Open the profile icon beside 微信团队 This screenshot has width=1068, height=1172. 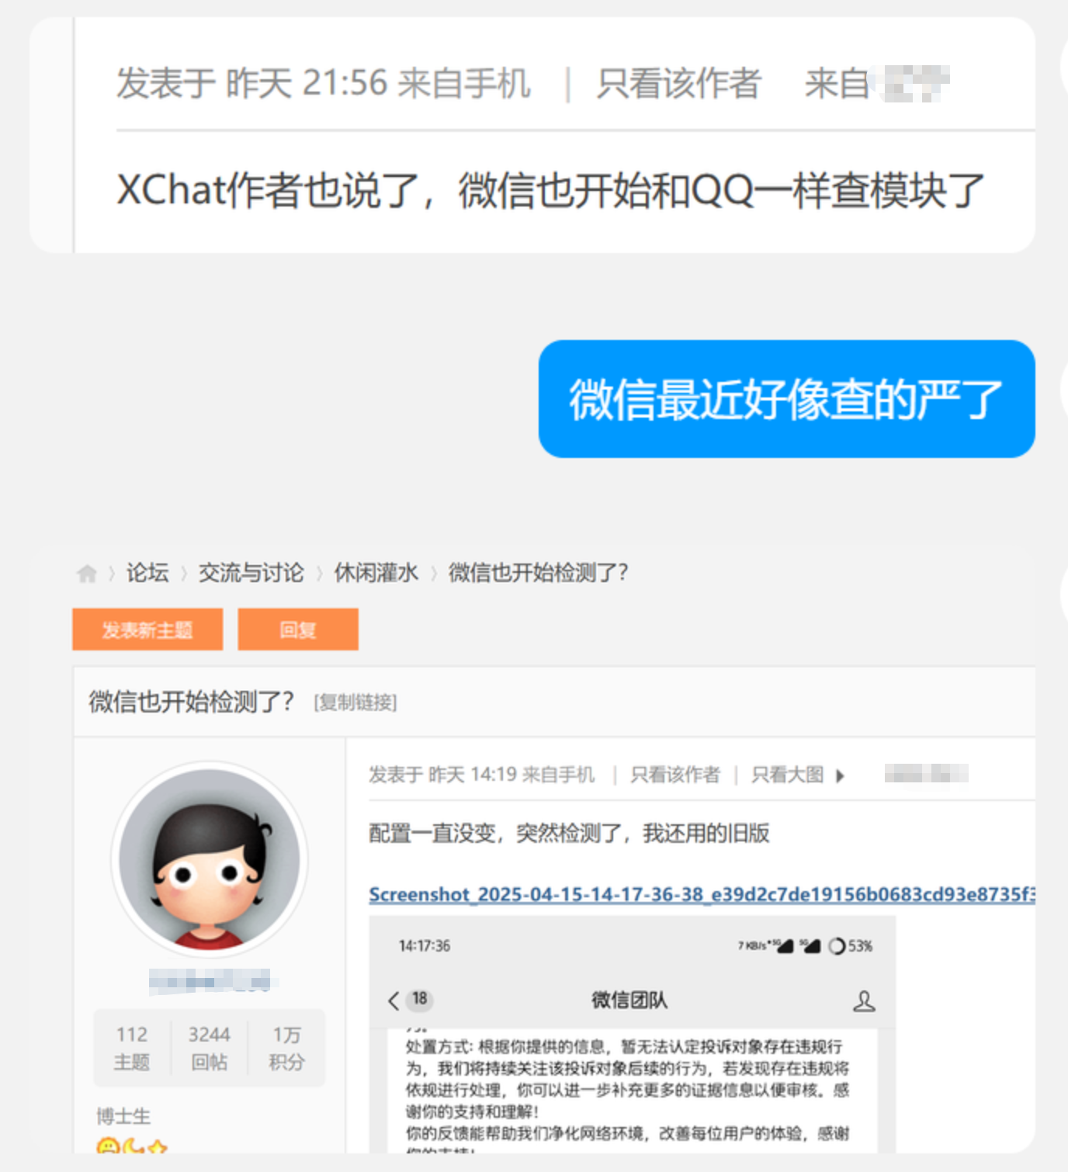(863, 1000)
